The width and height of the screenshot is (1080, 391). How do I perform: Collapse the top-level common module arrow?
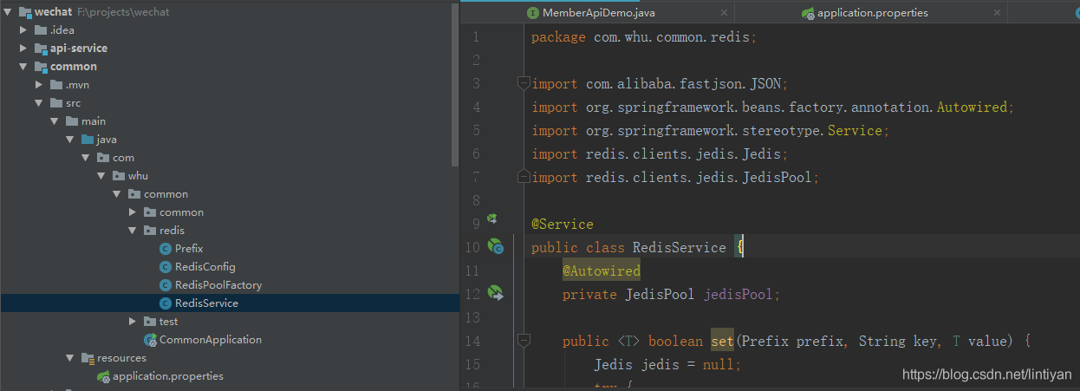click(23, 67)
